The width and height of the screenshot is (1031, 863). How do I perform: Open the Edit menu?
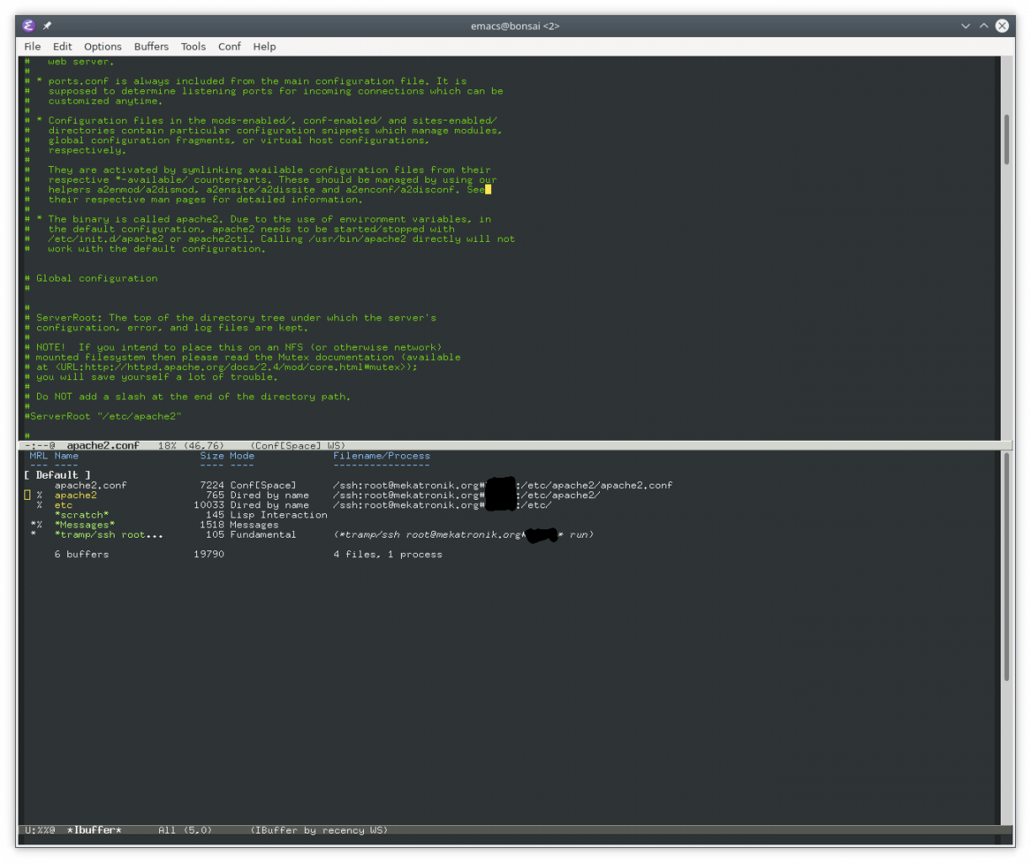click(62, 46)
